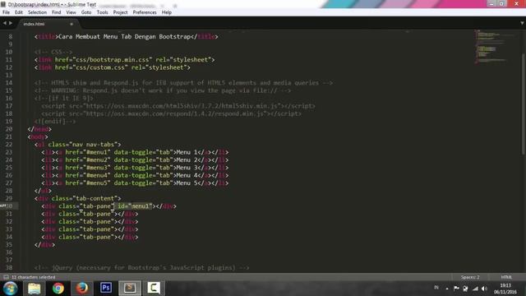The image size is (526, 296).
Task: Open Photoshop from taskbar
Action: 106,289
